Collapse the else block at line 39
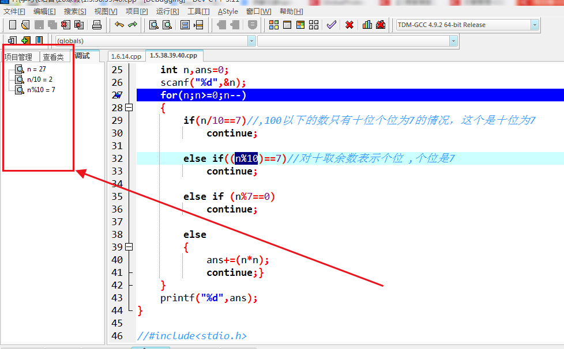Image resolution: width=564 pixels, height=349 pixels. [128, 247]
